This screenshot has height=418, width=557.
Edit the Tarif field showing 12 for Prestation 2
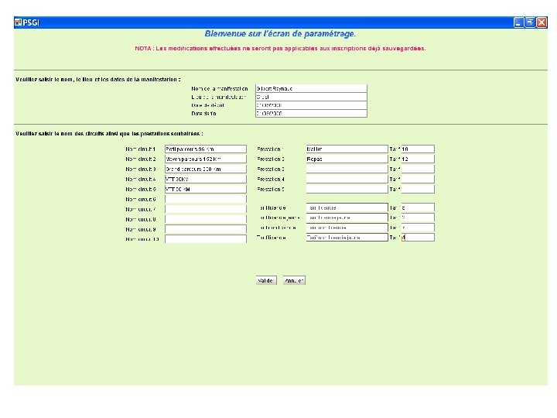pyautogui.click(x=418, y=159)
